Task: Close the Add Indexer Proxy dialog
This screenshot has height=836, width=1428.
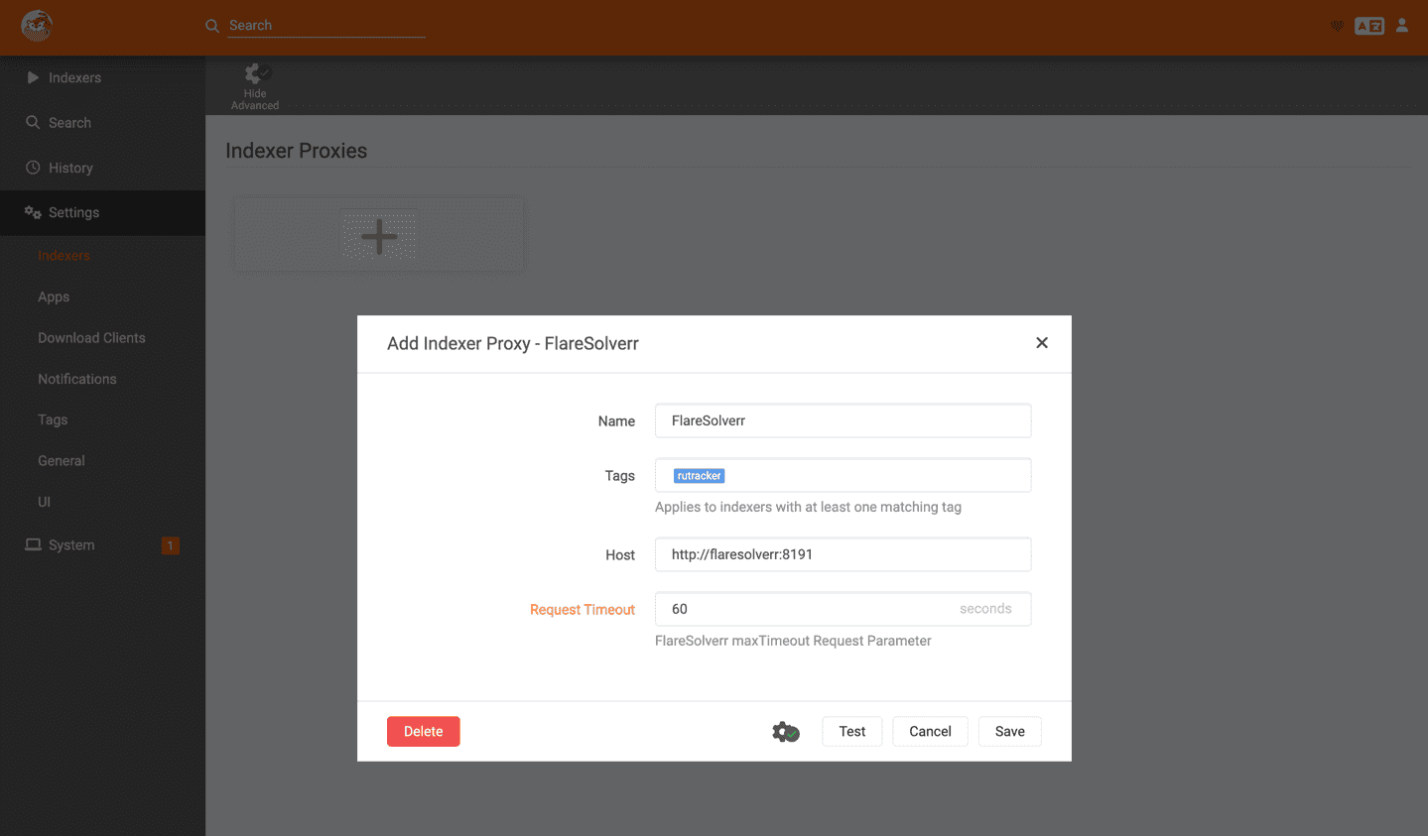Action: (x=1042, y=343)
